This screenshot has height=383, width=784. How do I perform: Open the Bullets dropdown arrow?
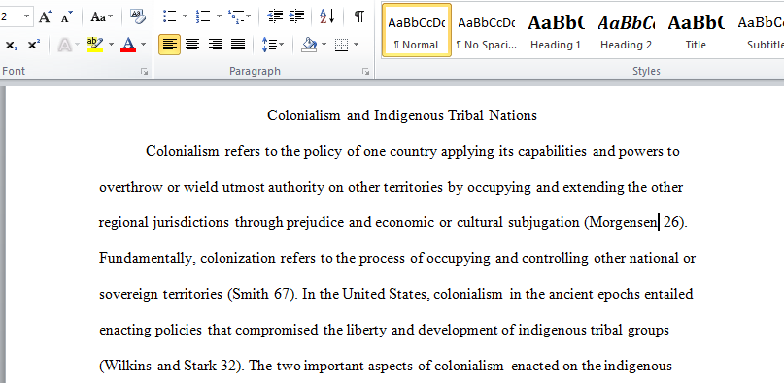pos(185,17)
